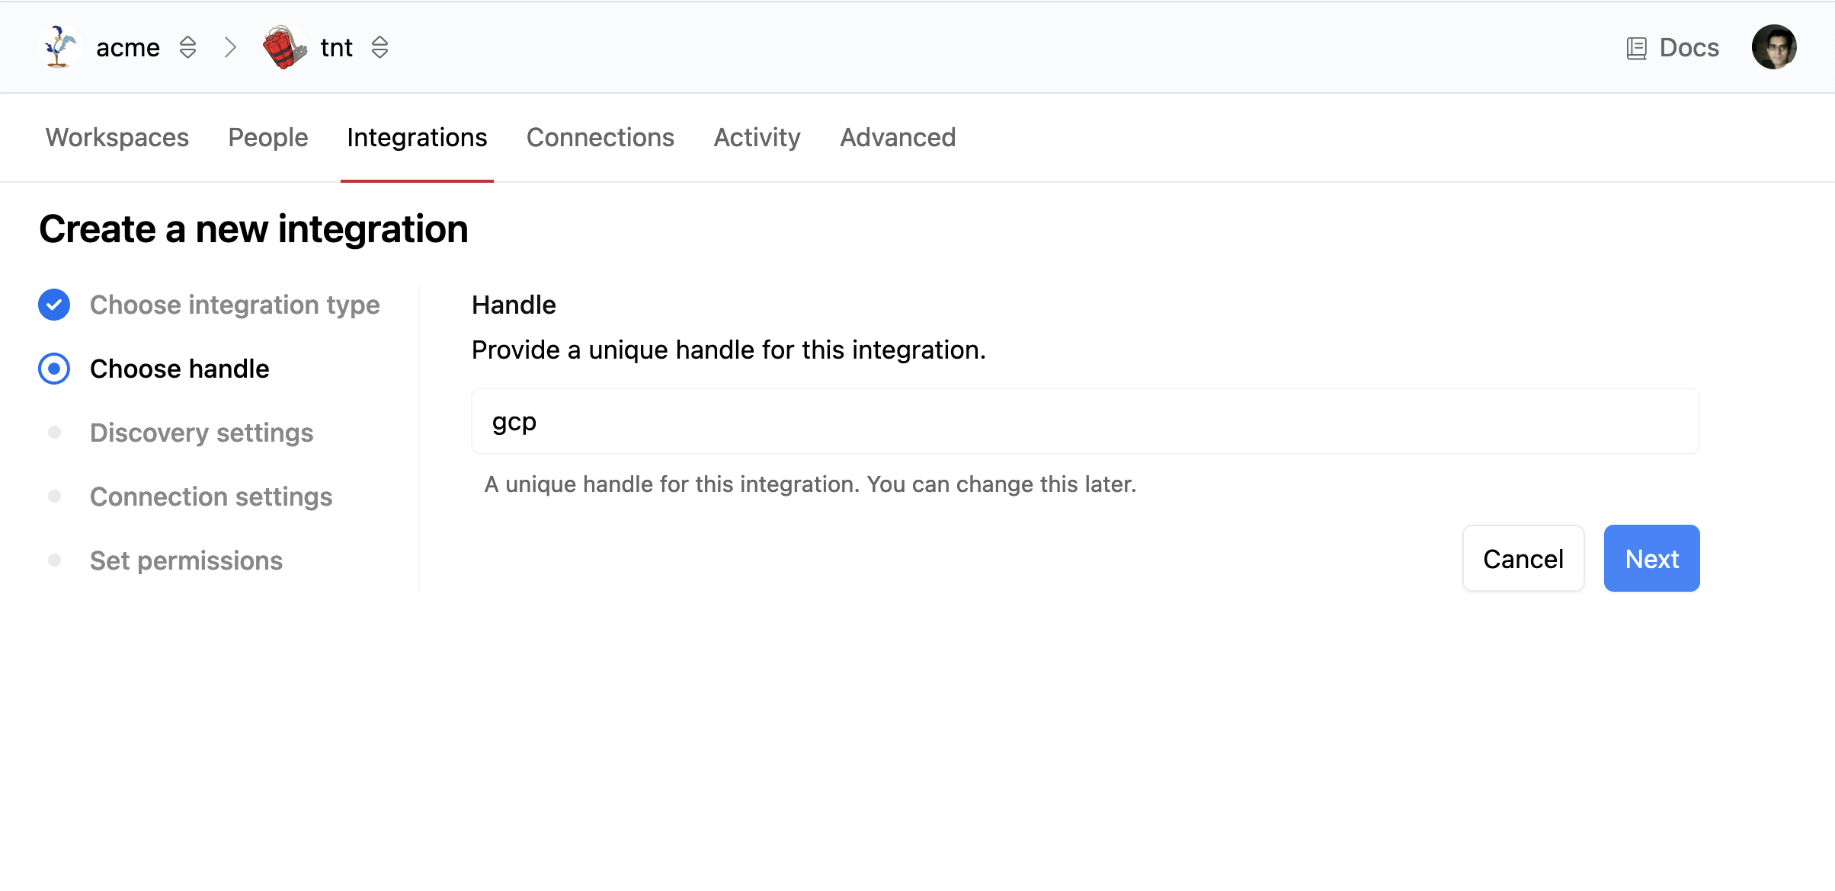
Task: Select the Choose handle step radio
Action: point(54,369)
